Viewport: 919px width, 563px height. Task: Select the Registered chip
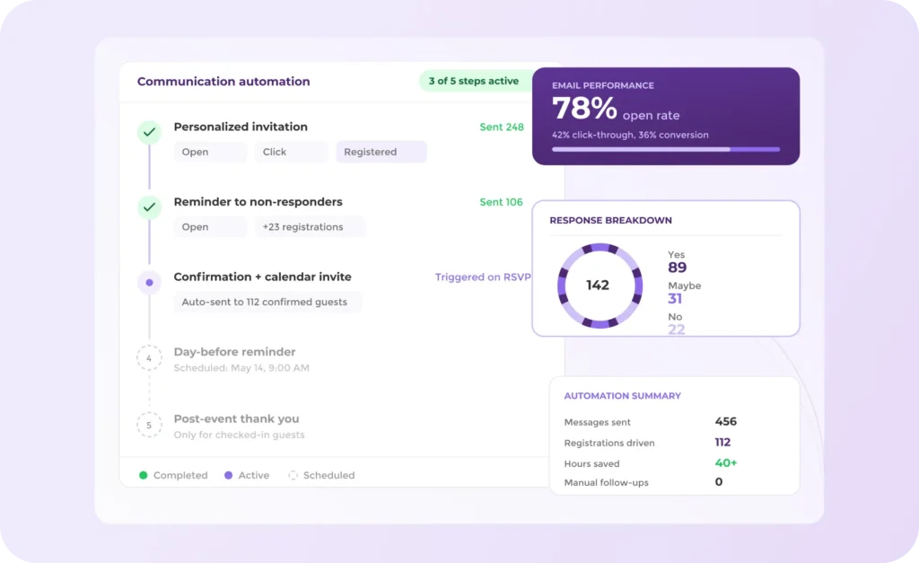381,152
